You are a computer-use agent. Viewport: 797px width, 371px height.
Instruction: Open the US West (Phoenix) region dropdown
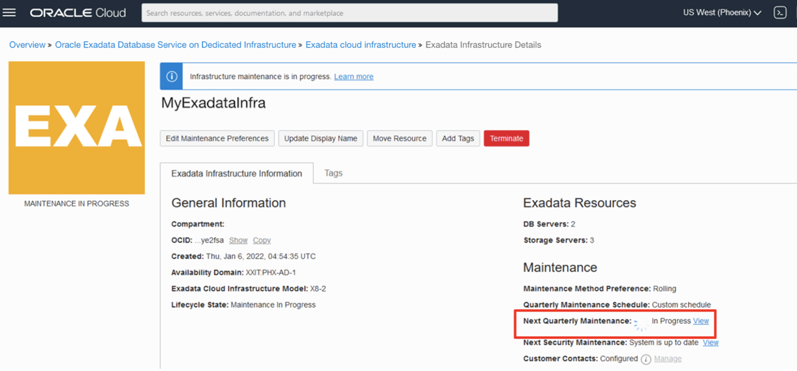[x=722, y=12]
